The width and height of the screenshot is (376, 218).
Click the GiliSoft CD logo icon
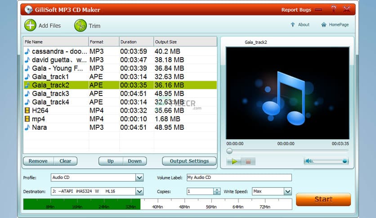28,9
